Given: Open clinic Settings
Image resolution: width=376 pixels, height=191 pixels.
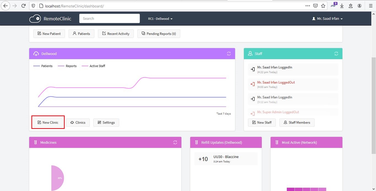Looking at the screenshot, I should coord(106,122).
